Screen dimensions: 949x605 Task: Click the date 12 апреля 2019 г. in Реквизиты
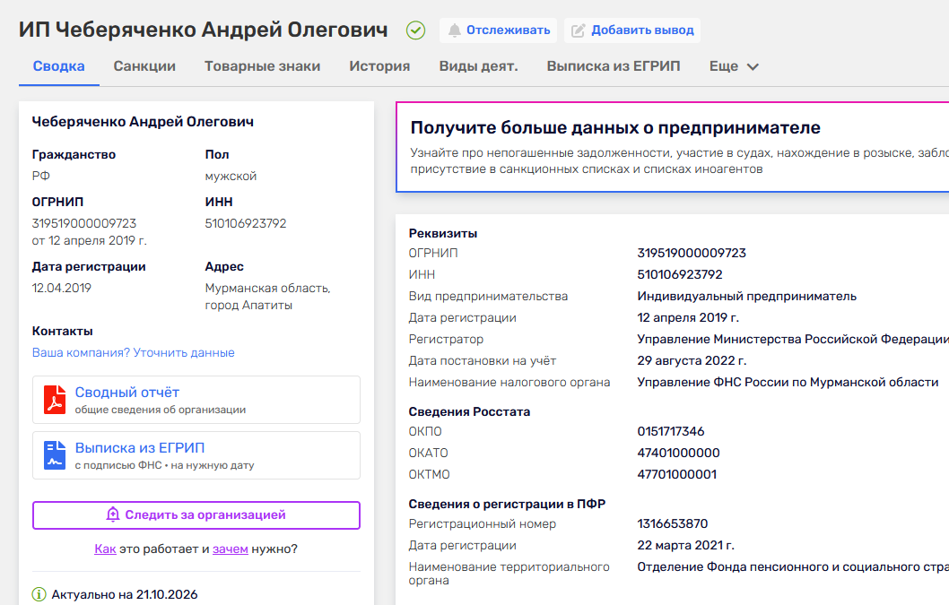[688, 317]
